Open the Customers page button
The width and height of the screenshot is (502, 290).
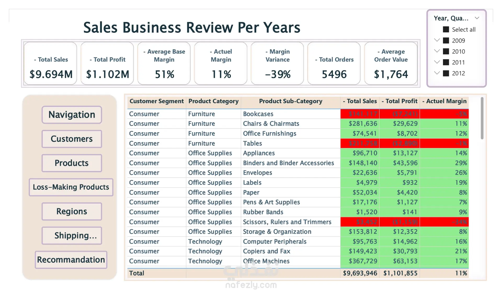72,139
